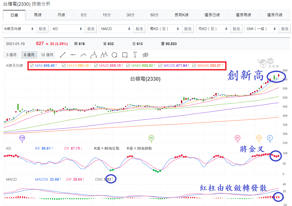Select the trend line drawing tool

pos(63,55)
